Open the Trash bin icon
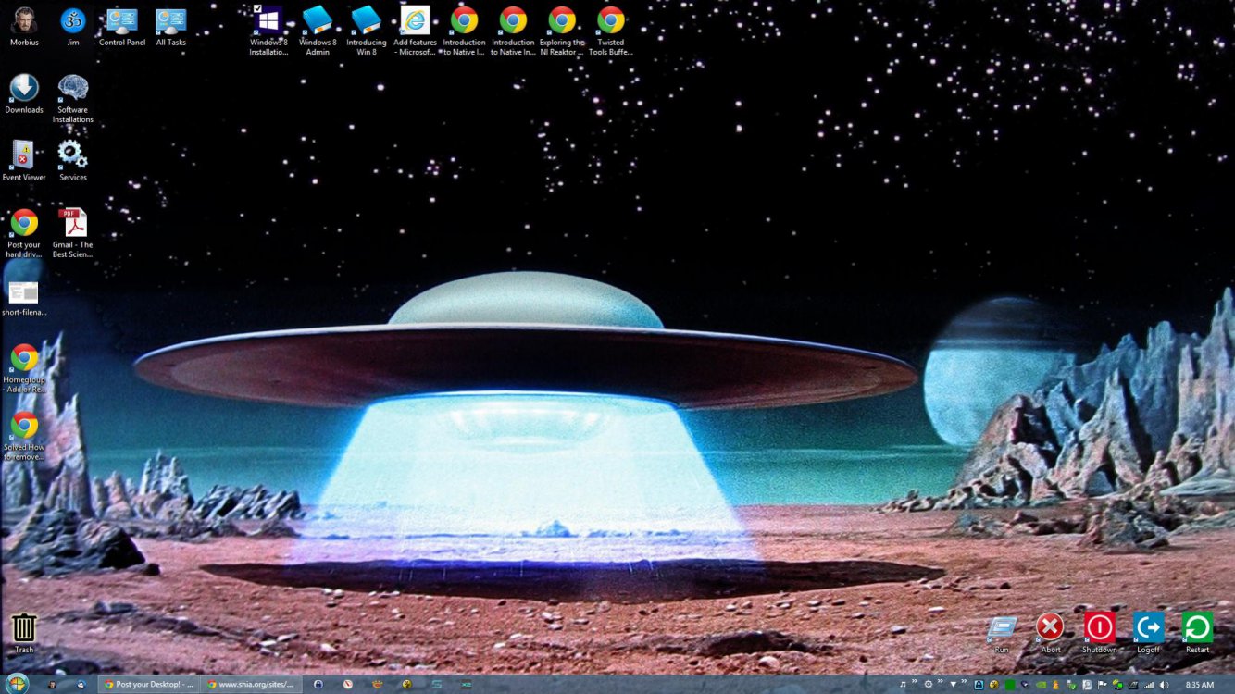 (24, 628)
